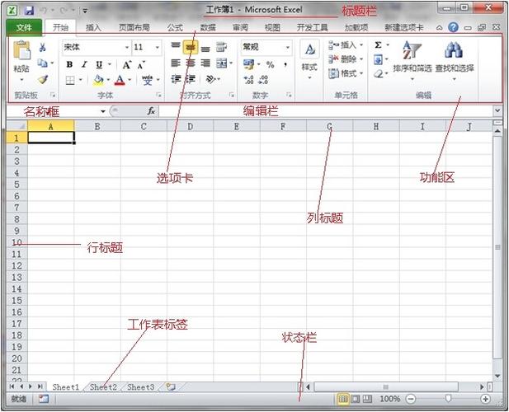509x412 pixels.
Task: Switch to the 视图 View tab
Action: (x=272, y=28)
